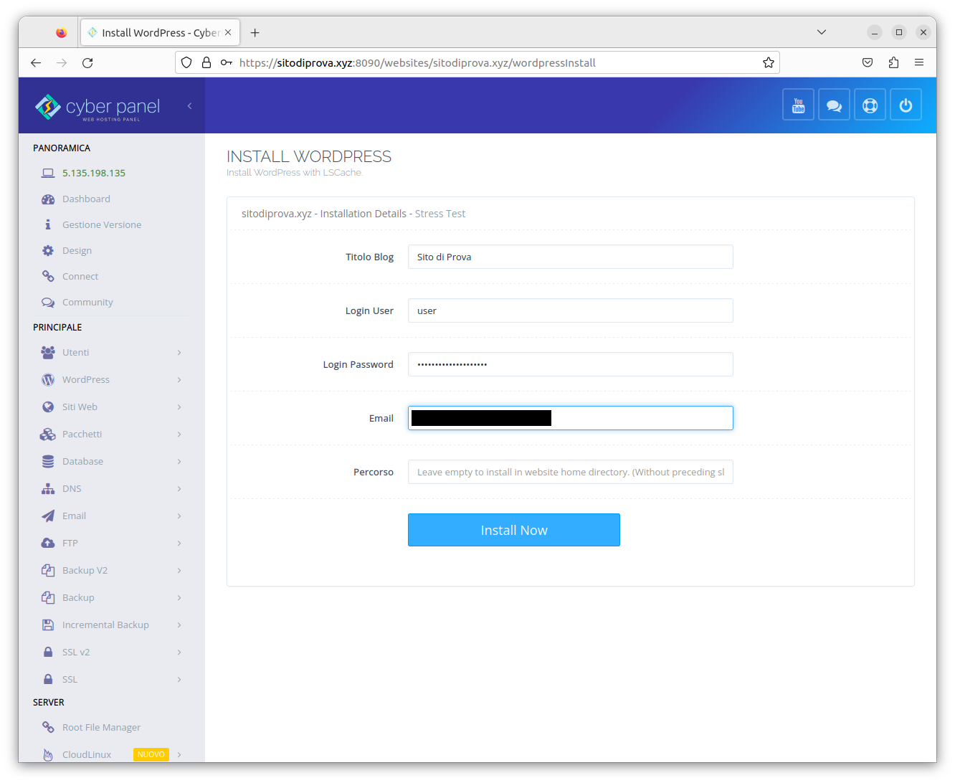Click the Titolo Blog text field
Image resolution: width=955 pixels, height=783 pixels.
[x=570, y=257]
